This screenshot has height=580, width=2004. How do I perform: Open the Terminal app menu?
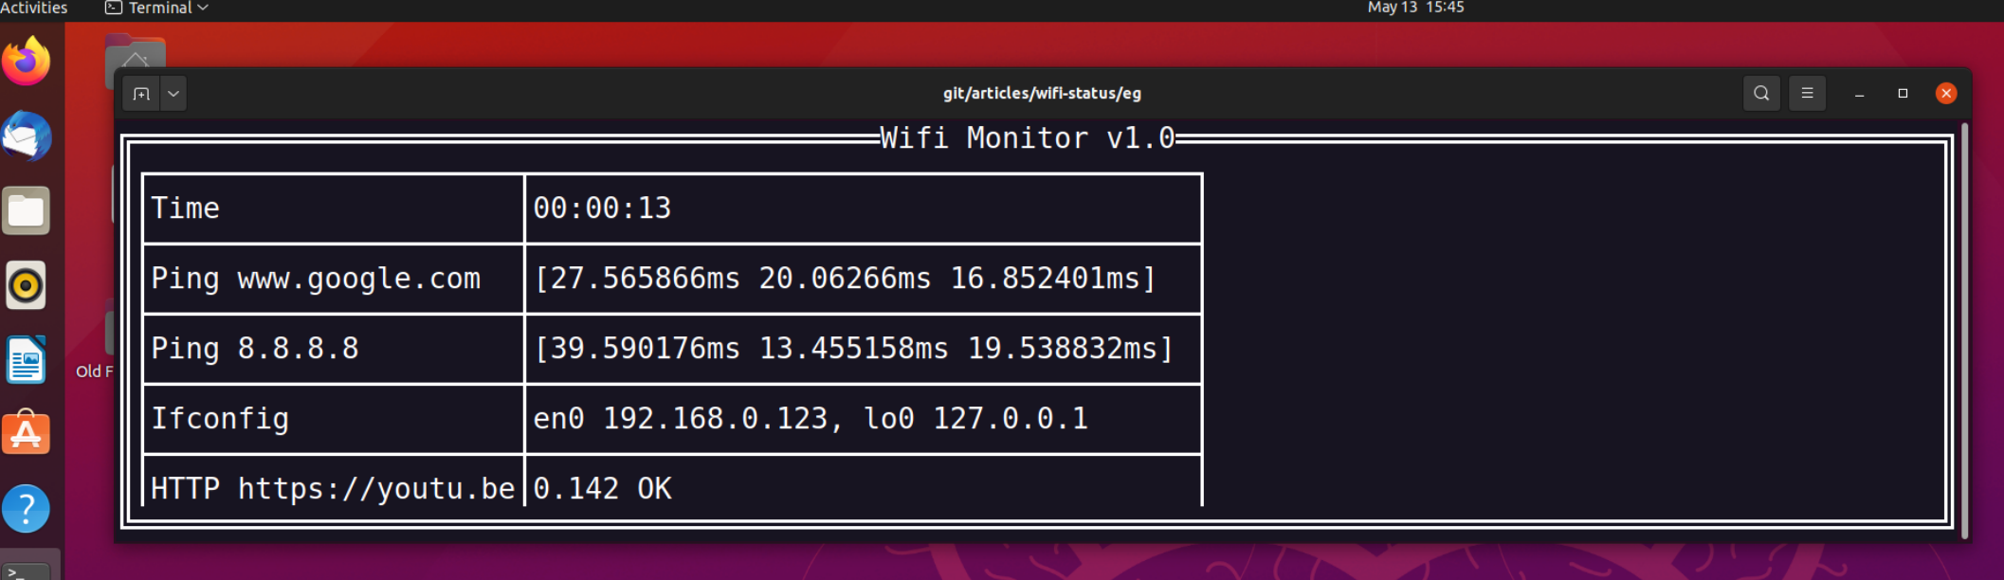pos(157,8)
